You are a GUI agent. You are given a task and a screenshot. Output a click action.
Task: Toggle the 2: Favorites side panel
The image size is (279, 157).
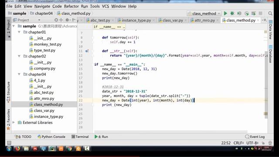(x=8, y=119)
